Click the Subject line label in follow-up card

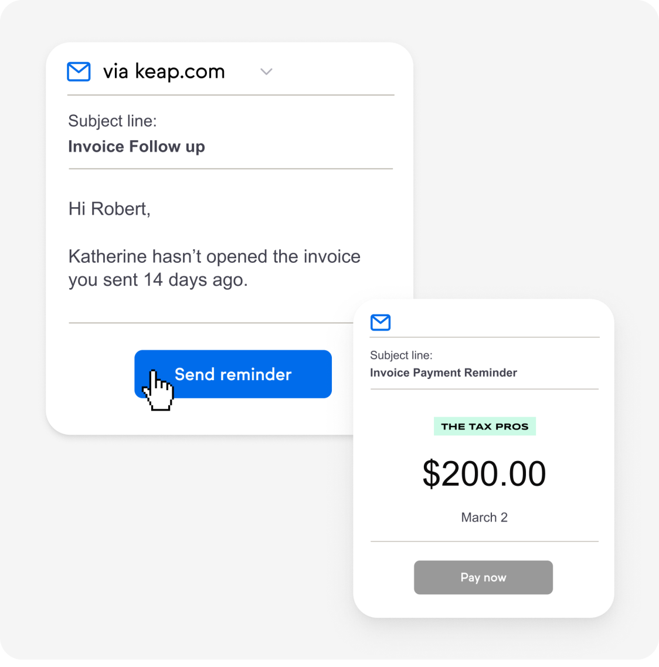point(113,121)
